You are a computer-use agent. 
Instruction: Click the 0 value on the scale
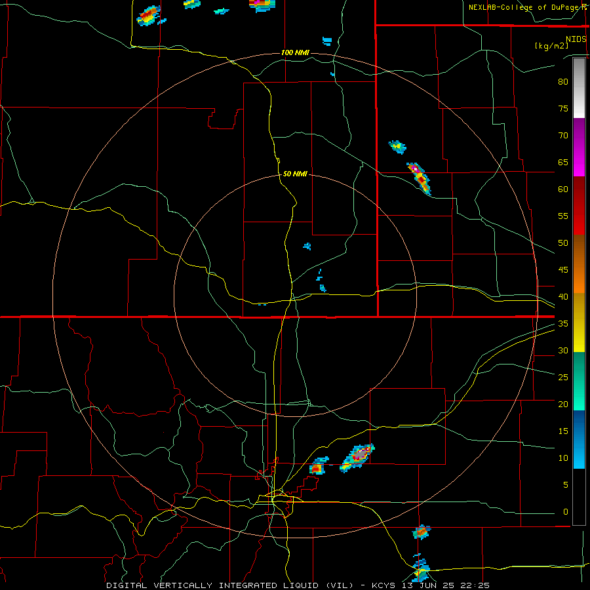coord(566,512)
